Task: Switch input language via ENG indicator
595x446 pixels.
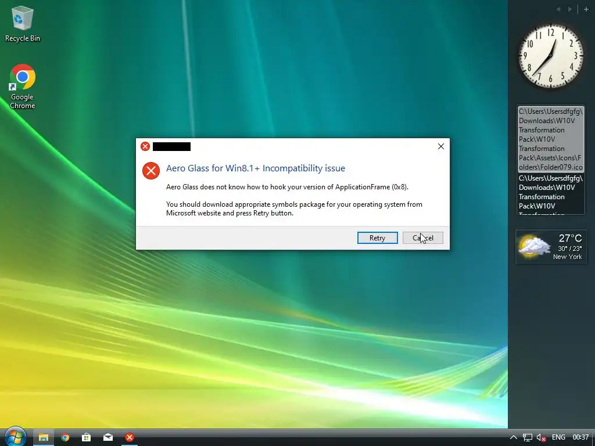Action: click(x=558, y=437)
